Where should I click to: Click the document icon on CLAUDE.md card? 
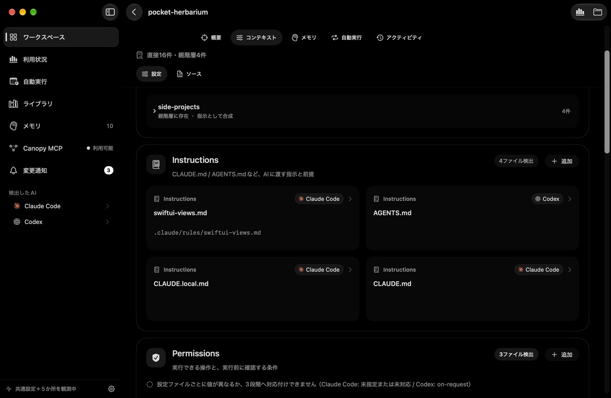click(376, 269)
